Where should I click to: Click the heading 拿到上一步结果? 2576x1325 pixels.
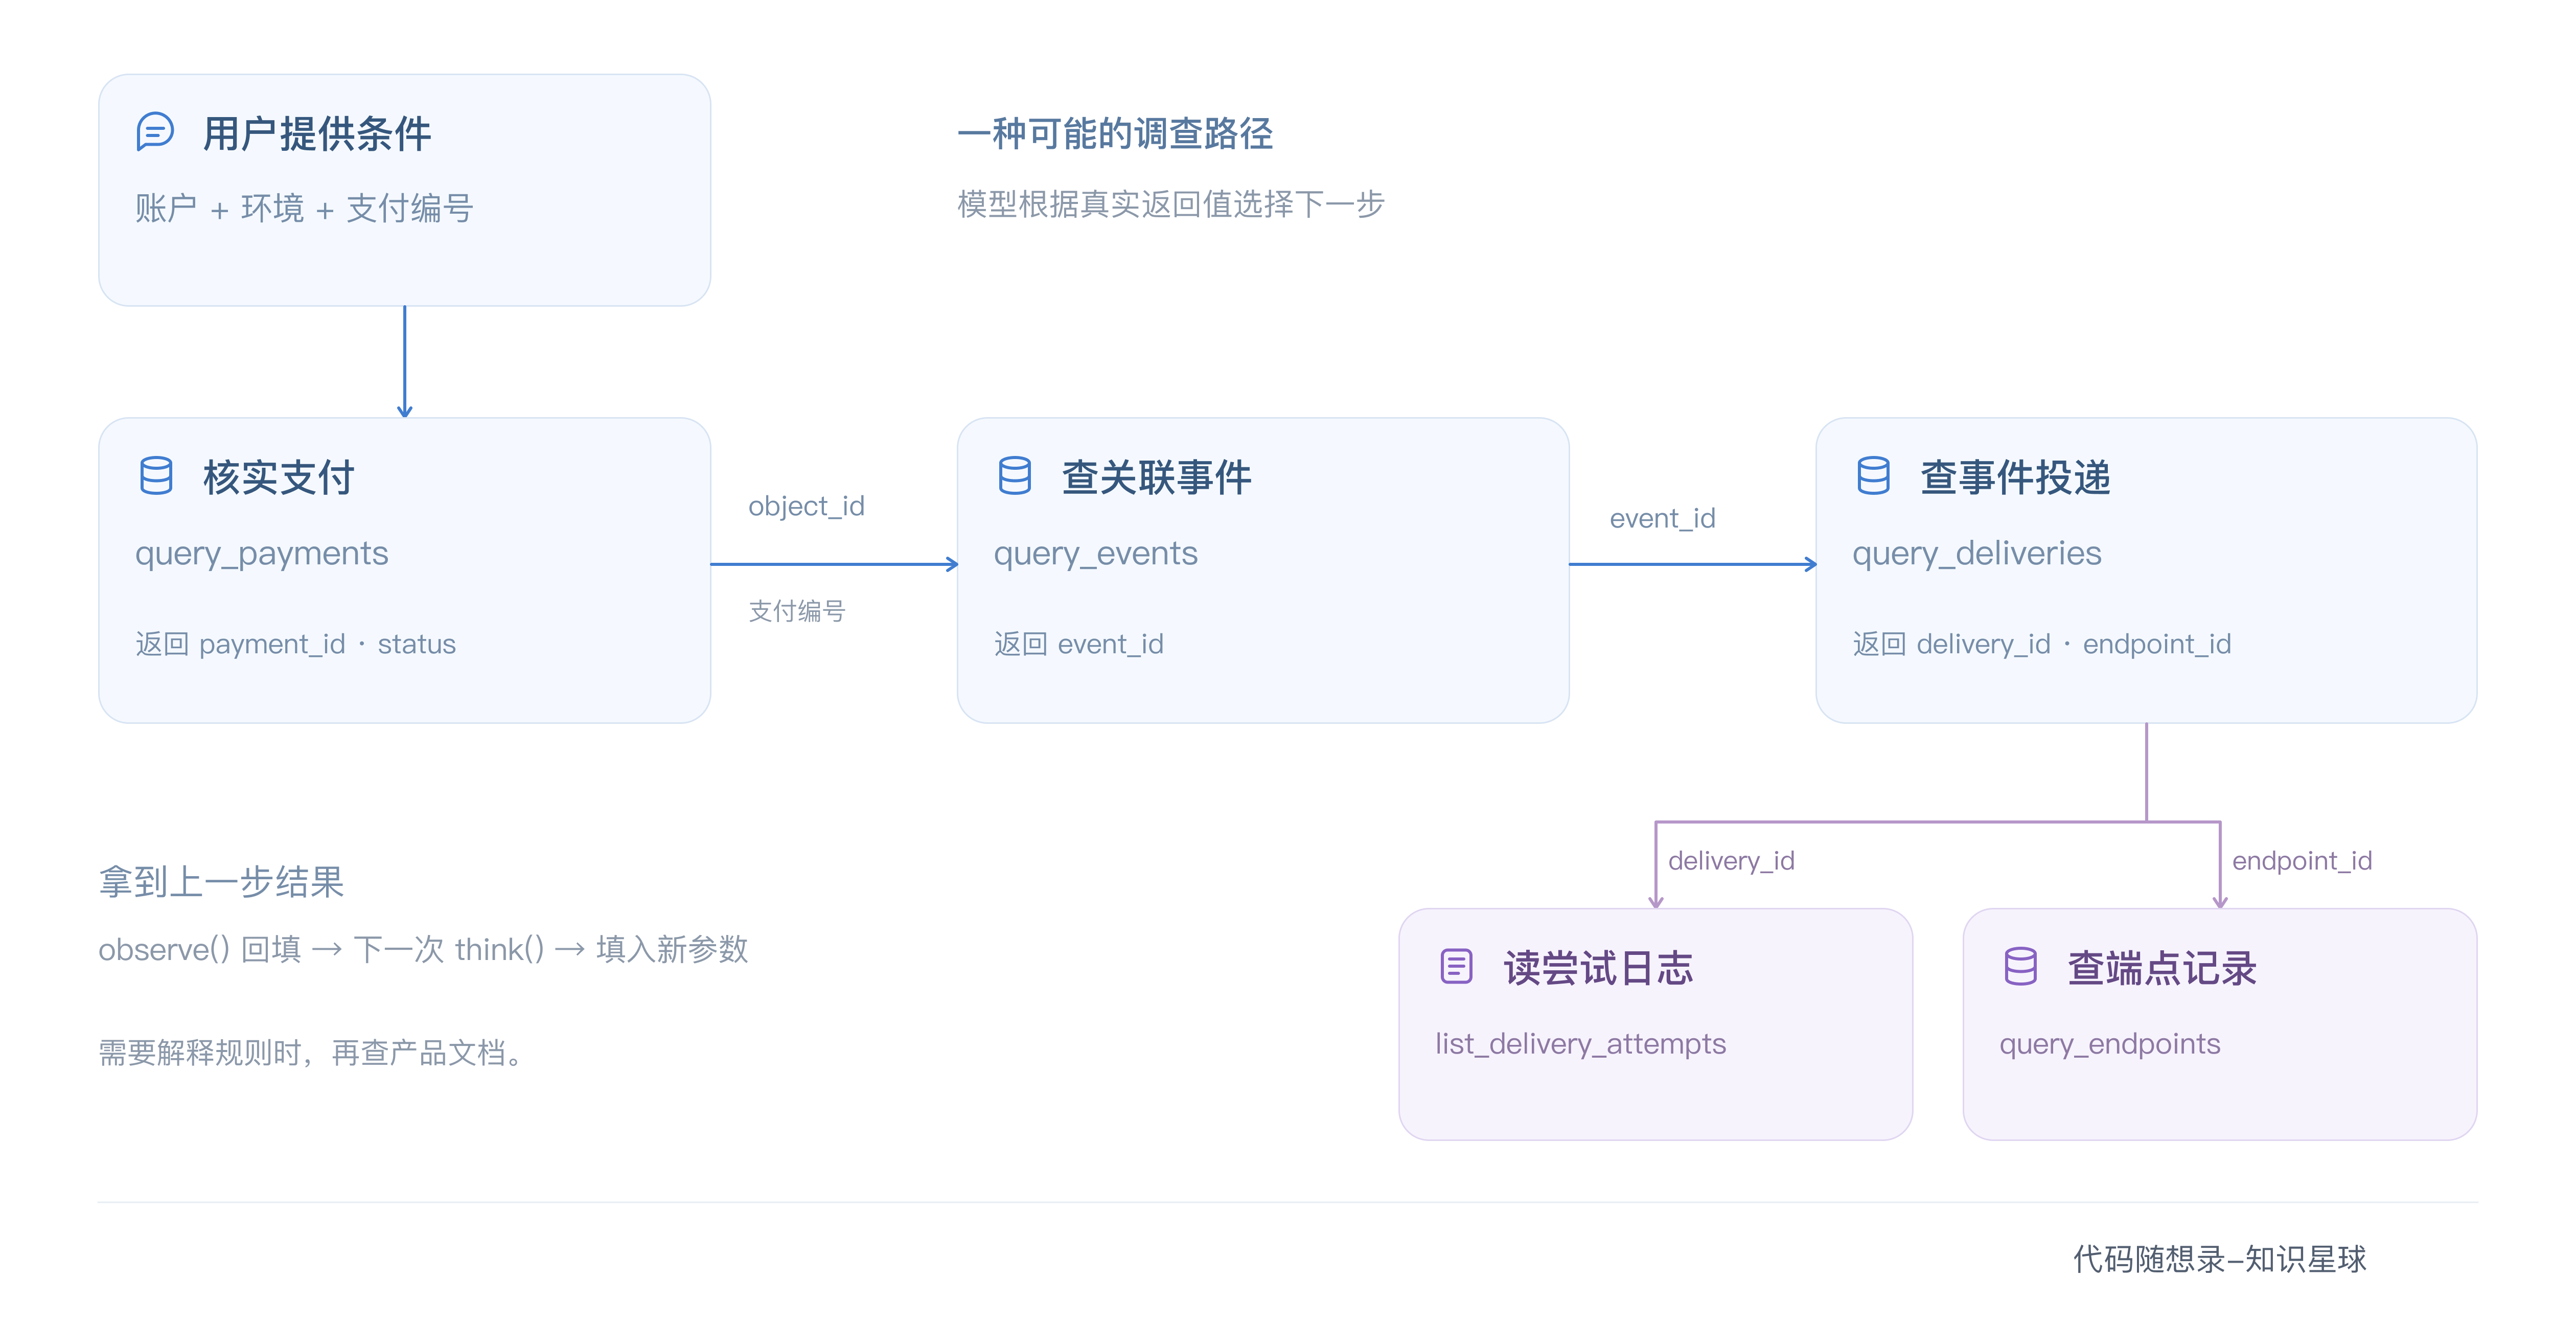(x=221, y=882)
